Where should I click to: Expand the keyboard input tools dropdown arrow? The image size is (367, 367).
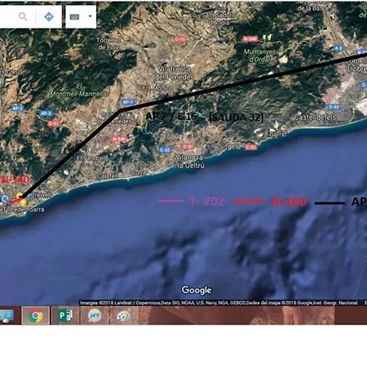coord(90,16)
